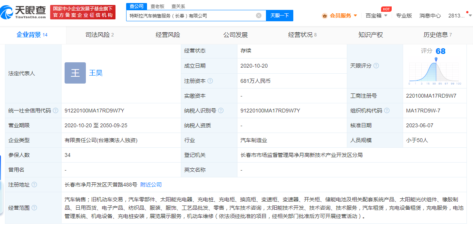473x226 pixels.
Task: Open the 附近公司 link
Action: click(151, 185)
